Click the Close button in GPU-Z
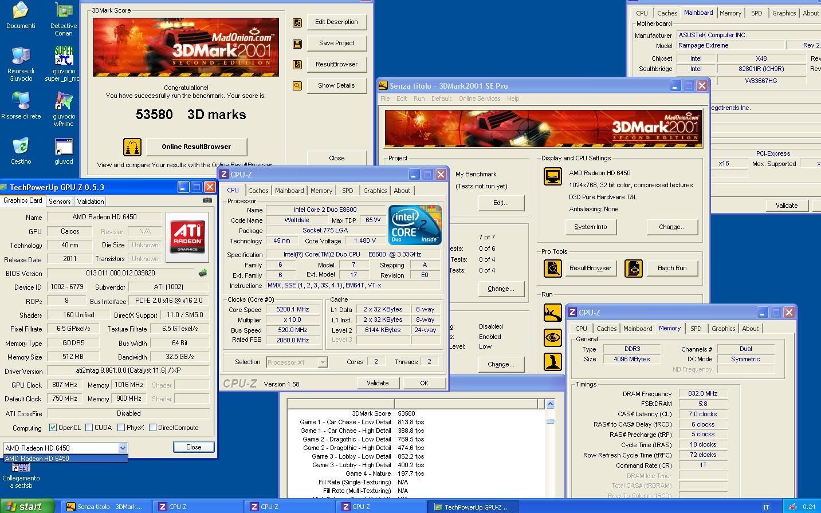The width and height of the screenshot is (821, 513). click(x=194, y=447)
